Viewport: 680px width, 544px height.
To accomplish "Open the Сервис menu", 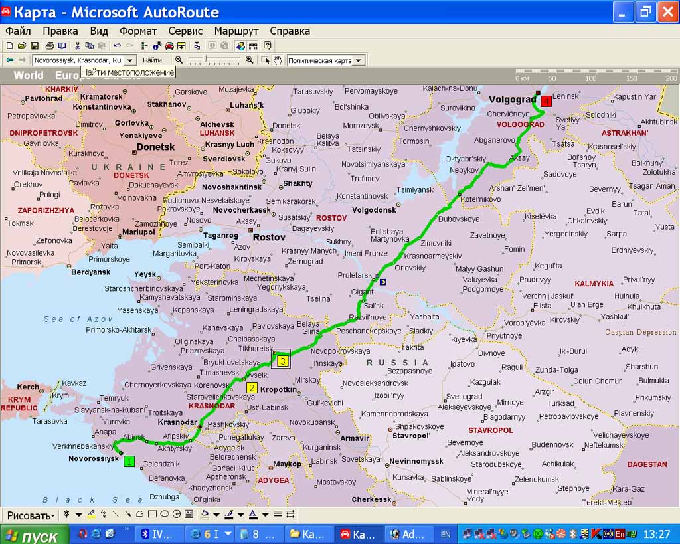I will pyautogui.click(x=185, y=31).
